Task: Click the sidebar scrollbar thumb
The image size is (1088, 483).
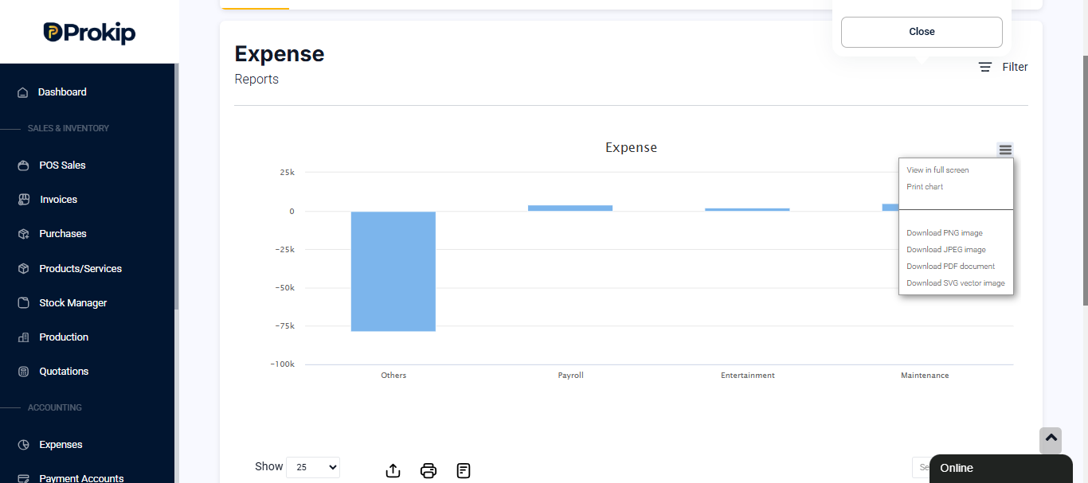Action: point(176,187)
